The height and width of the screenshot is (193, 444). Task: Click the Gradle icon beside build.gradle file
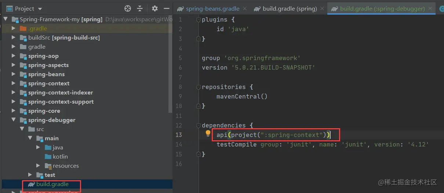[32, 184]
